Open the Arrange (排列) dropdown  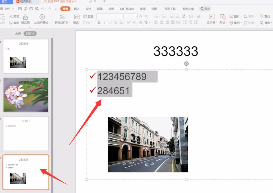coord(236,23)
